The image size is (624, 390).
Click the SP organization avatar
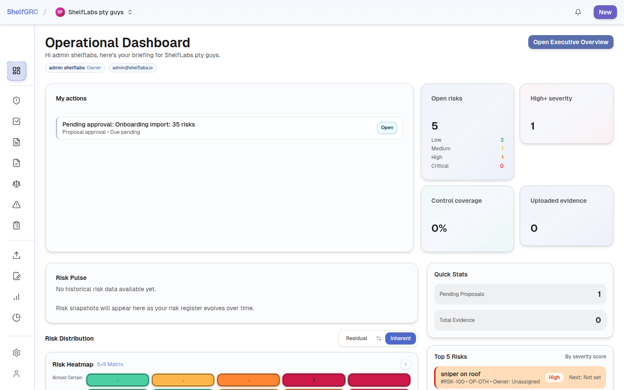[60, 12]
